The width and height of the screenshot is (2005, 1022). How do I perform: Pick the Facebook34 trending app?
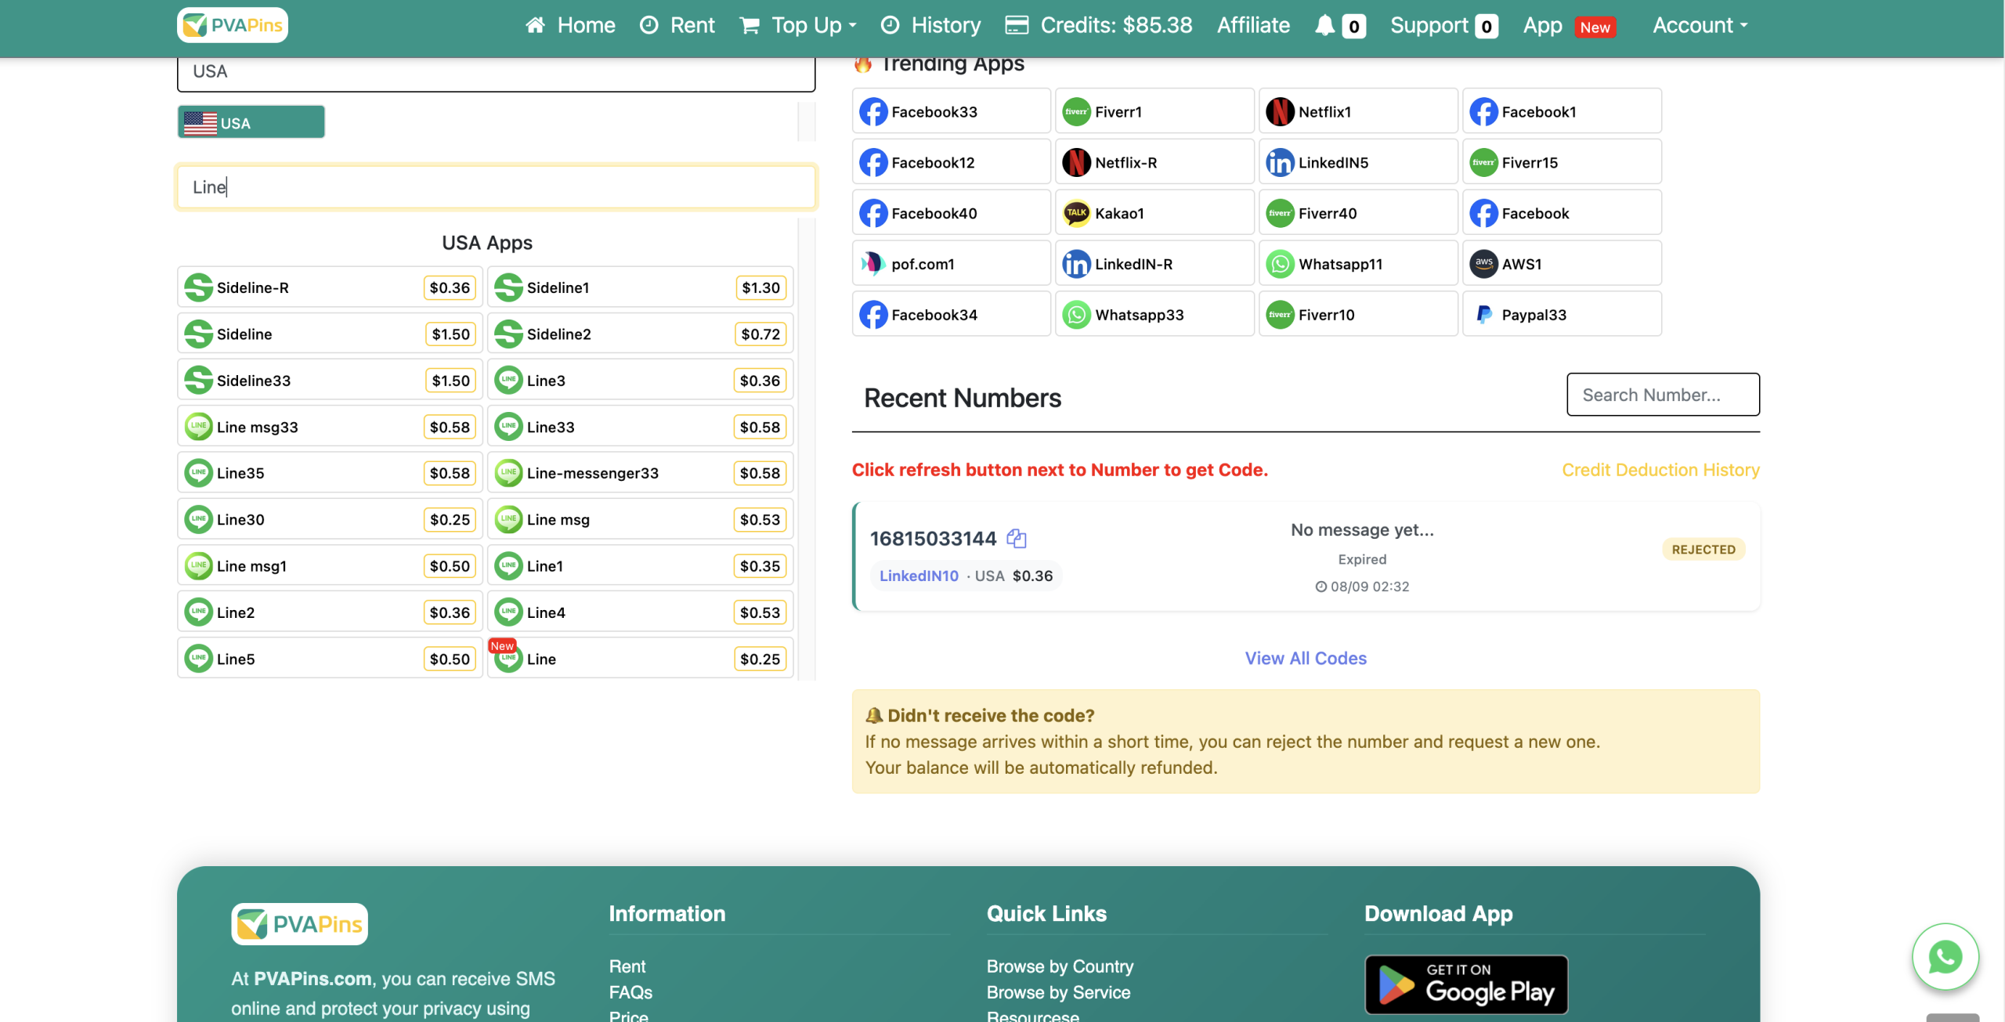pos(951,315)
